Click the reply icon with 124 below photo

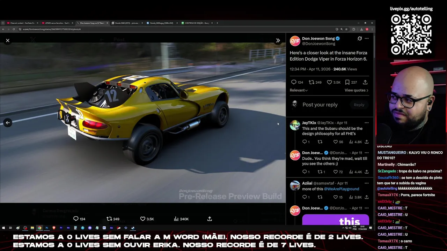[x=76, y=219]
